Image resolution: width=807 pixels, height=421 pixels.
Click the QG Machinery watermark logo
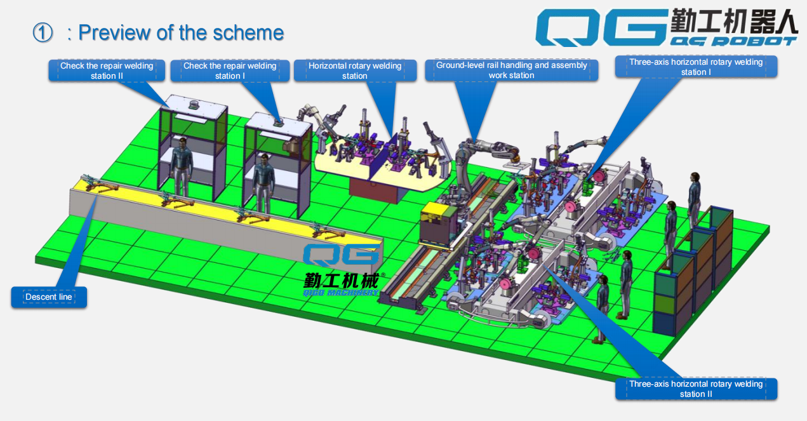[x=341, y=271]
